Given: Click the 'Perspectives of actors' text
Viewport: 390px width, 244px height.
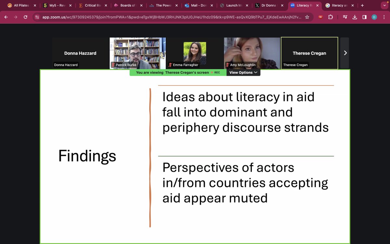Looking at the screenshot, I should (228, 168).
